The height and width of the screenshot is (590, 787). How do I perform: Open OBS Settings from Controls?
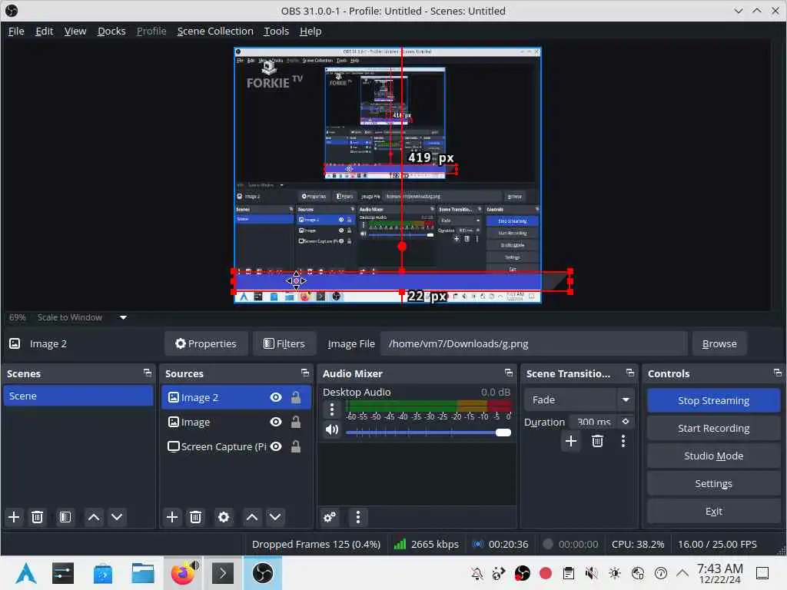(x=713, y=483)
